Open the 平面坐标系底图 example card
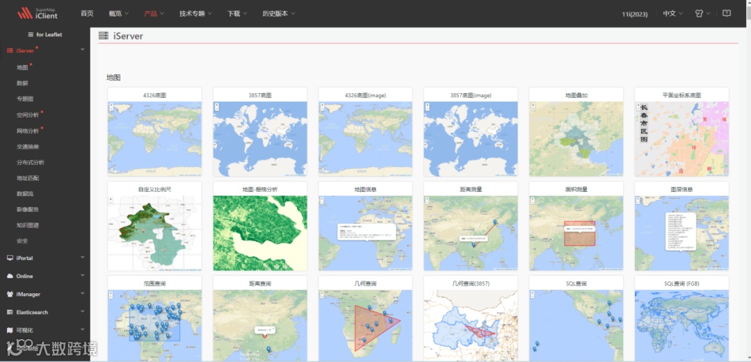Image resolution: width=751 pixels, height=362 pixels. 681,132
